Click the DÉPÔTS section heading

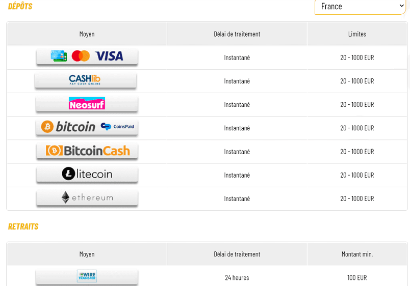20,6
